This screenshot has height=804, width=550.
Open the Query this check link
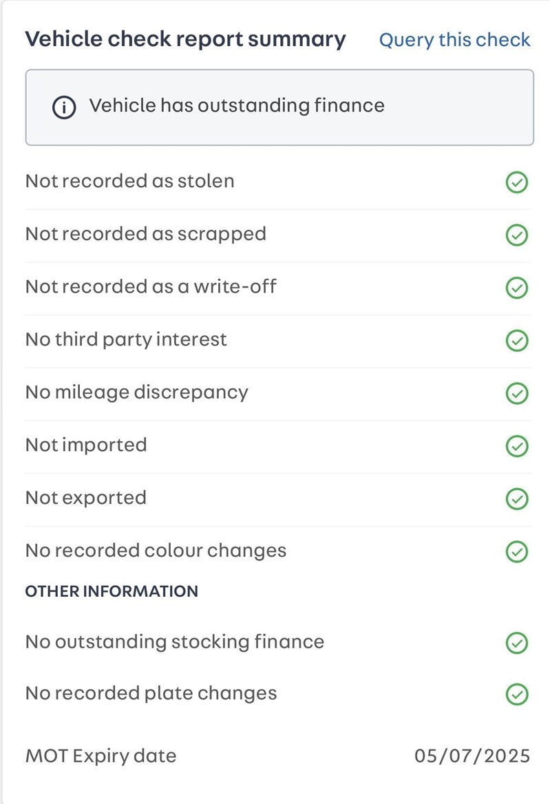[454, 40]
